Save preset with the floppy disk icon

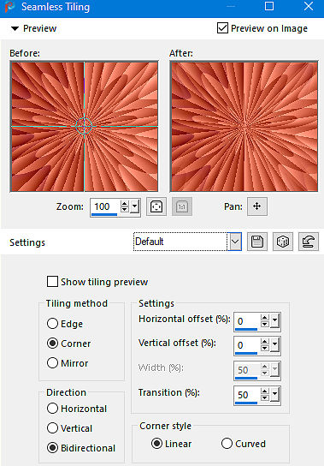coord(257,242)
